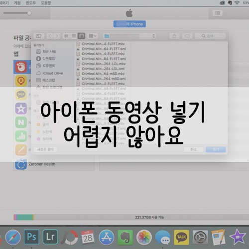This screenshot has height=249, width=249.
Task: Select GOM Player app in file sharing
Action: point(21,67)
